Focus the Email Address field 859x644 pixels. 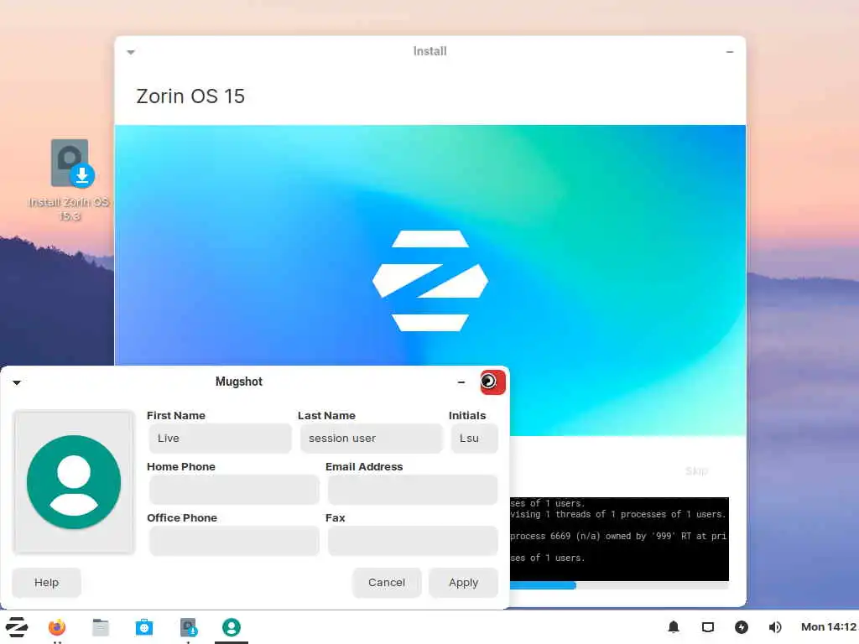point(413,490)
